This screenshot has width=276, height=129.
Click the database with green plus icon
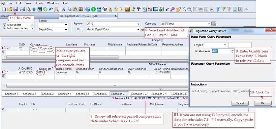(x=161, y=9)
